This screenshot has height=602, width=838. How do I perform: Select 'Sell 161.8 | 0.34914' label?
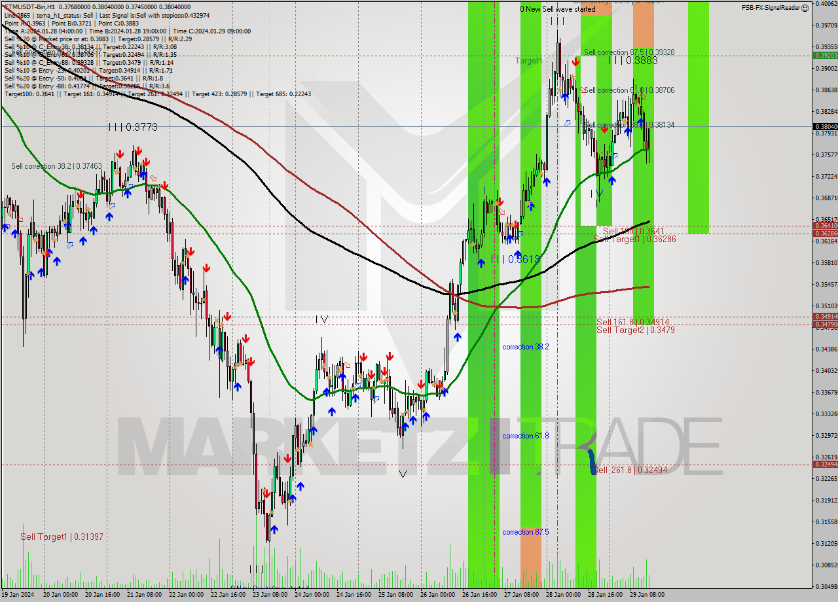click(x=632, y=322)
